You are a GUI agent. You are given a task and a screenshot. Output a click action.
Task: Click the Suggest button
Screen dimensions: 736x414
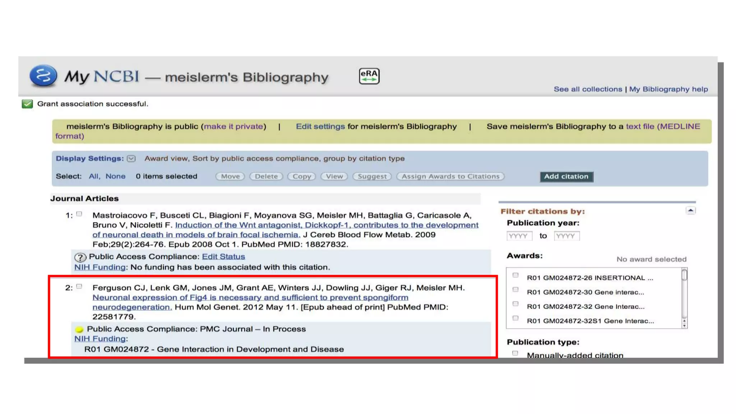[372, 176]
